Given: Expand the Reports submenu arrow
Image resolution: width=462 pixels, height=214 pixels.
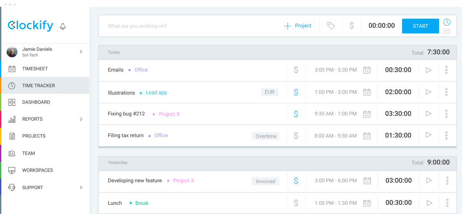Looking at the screenshot, I should tap(81, 119).
